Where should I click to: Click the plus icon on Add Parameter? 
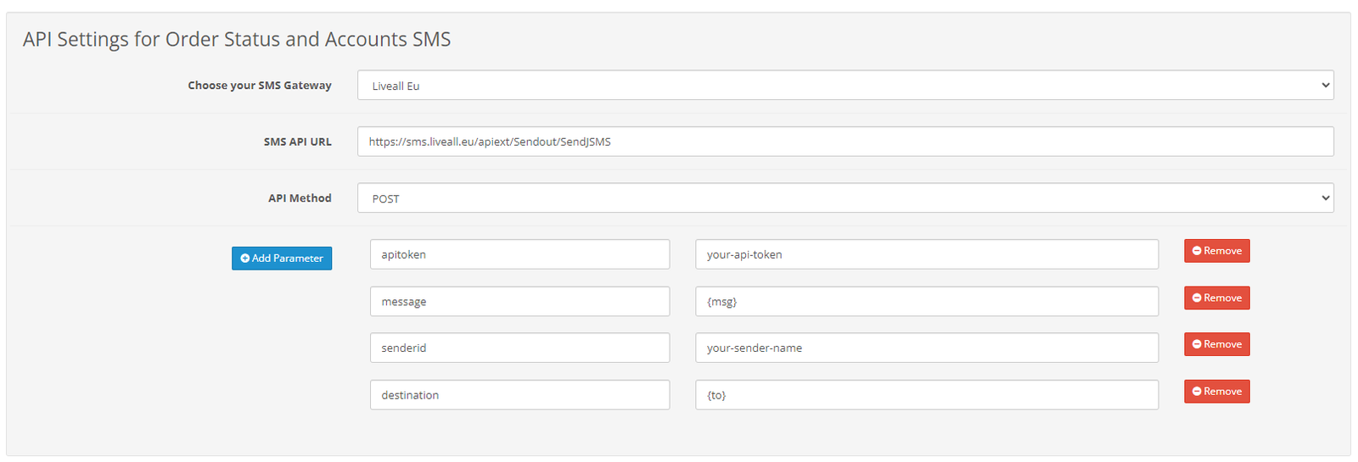(x=245, y=259)
